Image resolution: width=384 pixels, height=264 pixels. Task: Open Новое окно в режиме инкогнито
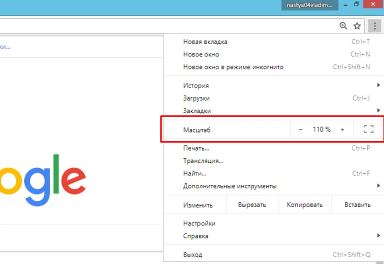274,67
